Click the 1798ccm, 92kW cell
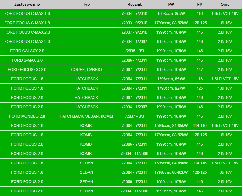Screen dimensions: 243x196 [x=171, y=88]
